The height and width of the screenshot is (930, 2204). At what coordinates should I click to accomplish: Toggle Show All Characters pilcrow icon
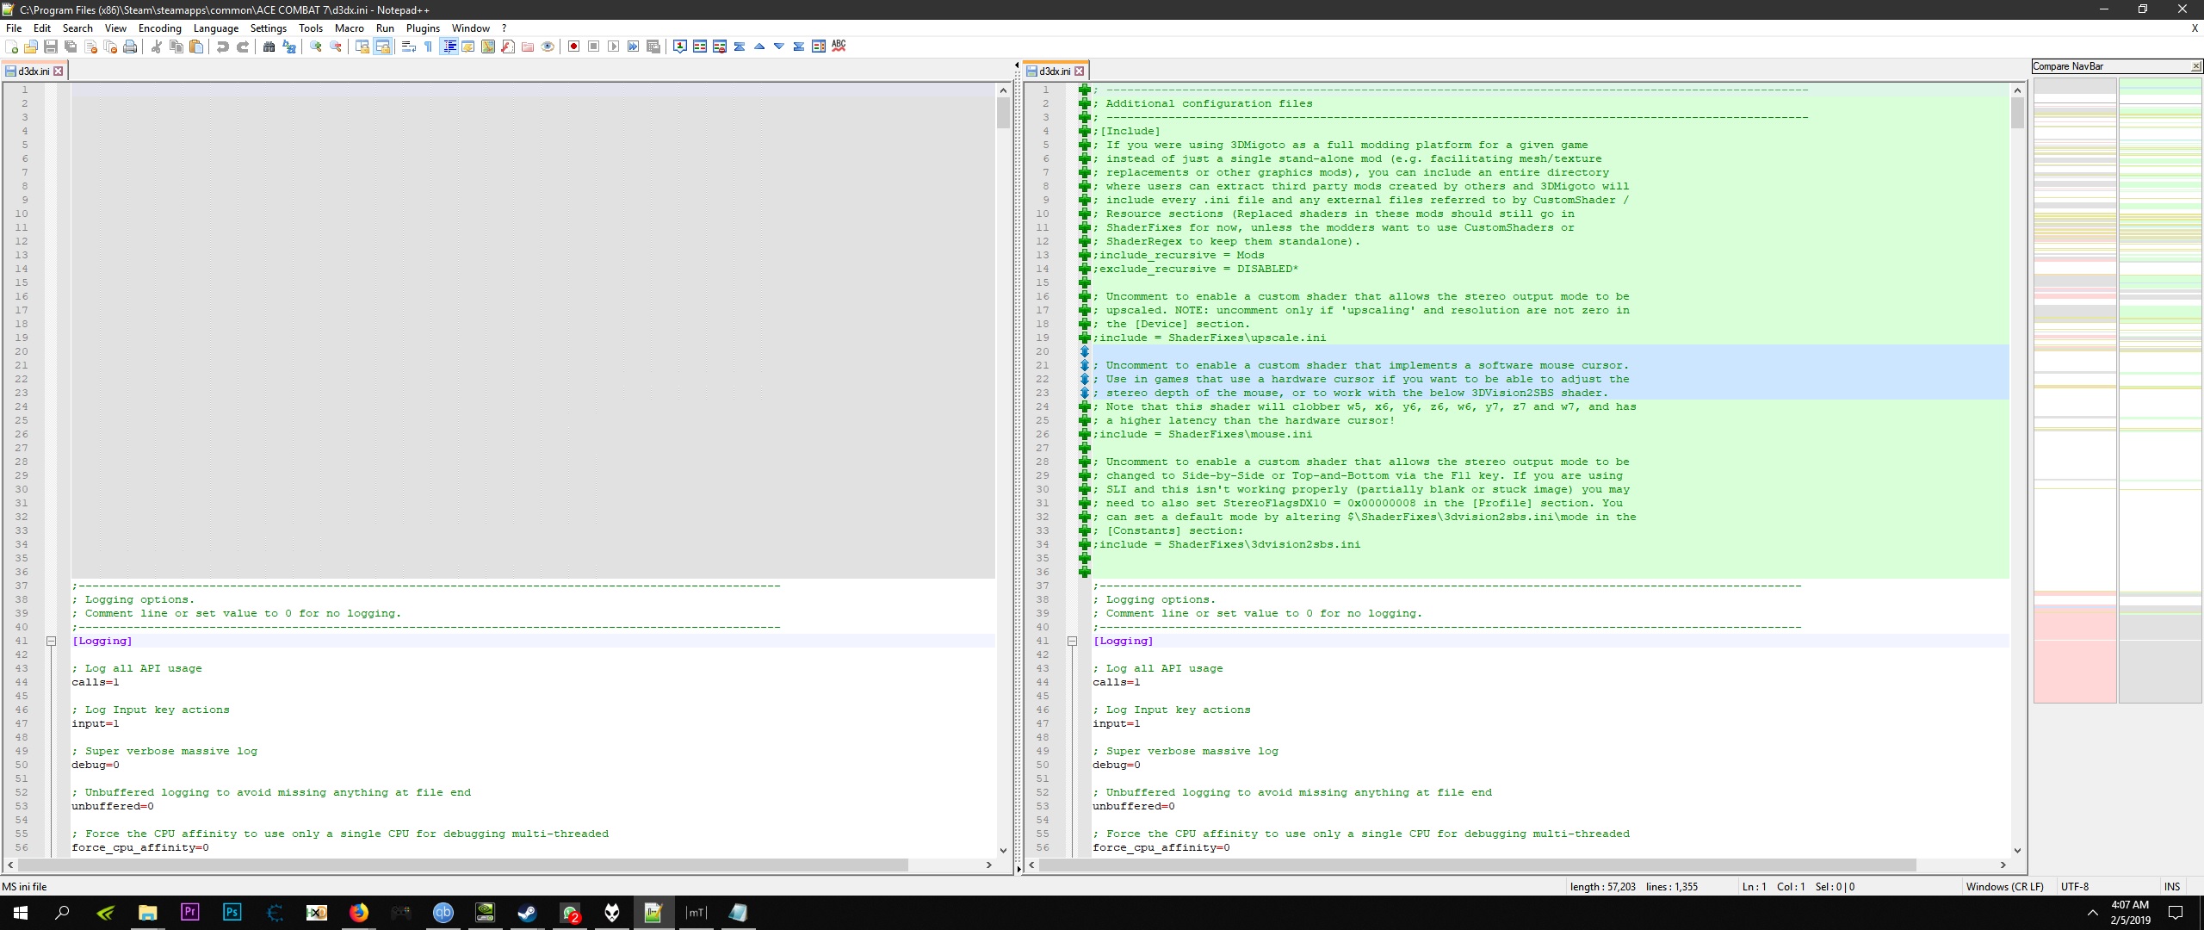click(429, 46)
